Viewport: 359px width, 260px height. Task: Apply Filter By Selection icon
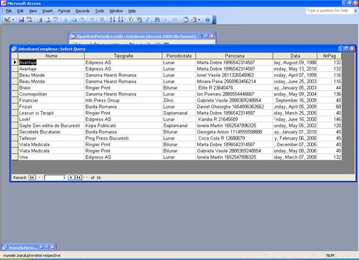click(131, 20)
